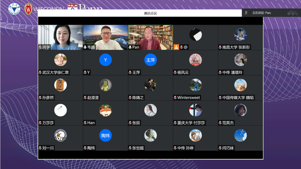The height and width of the screenshot is (169, 301).
Task: Select the blue 陶炜 avatar circle
Action: pyautogui.click(x=105, y=136)
